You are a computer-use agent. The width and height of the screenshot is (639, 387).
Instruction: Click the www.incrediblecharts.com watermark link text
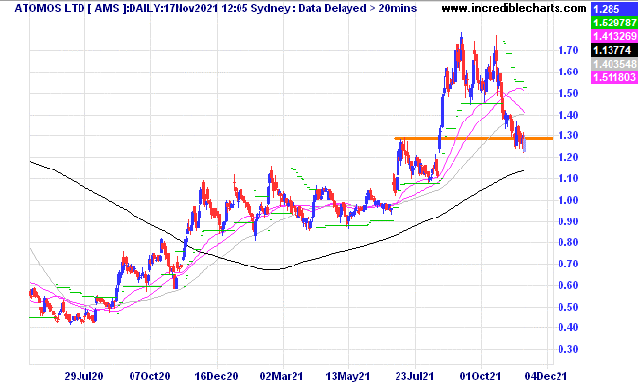coord(513,8)
